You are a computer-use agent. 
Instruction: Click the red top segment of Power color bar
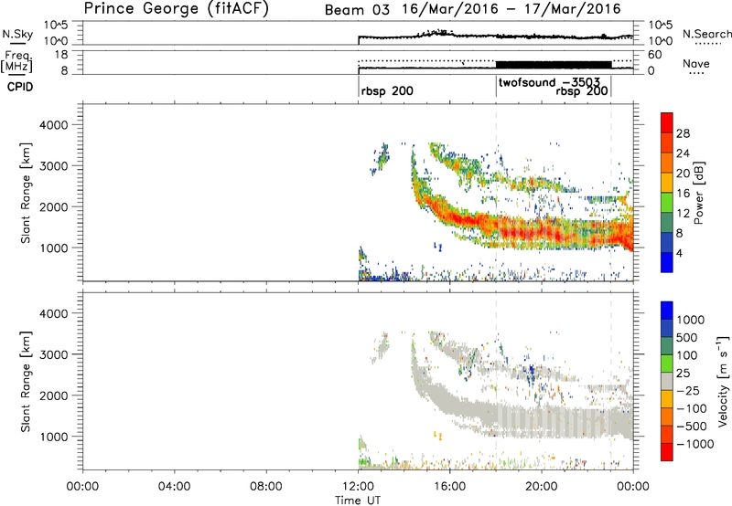click(x=667, y=122)
